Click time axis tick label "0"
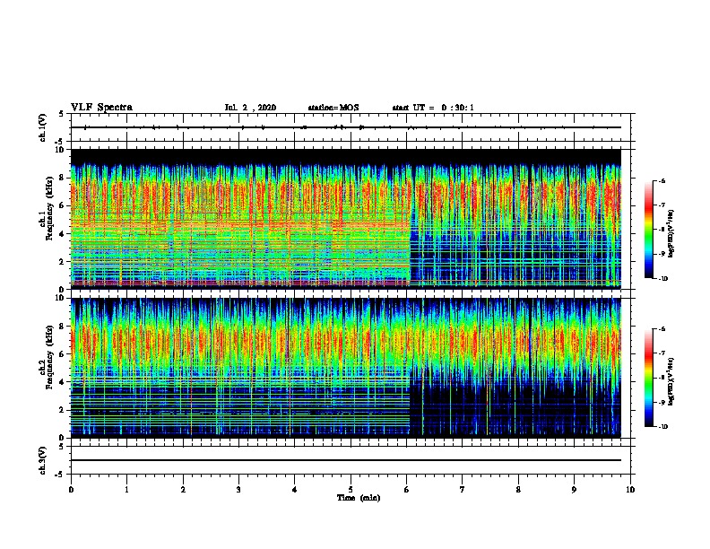 tap(71, 490)
